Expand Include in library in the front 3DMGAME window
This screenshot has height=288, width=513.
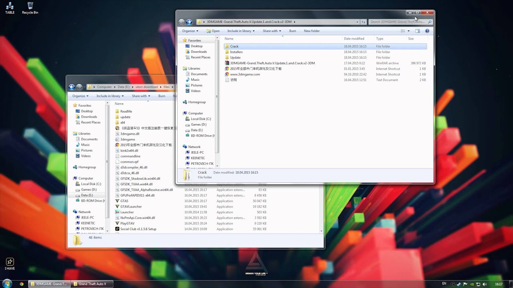tap(241, 31)
